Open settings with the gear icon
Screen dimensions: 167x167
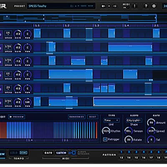154,6
